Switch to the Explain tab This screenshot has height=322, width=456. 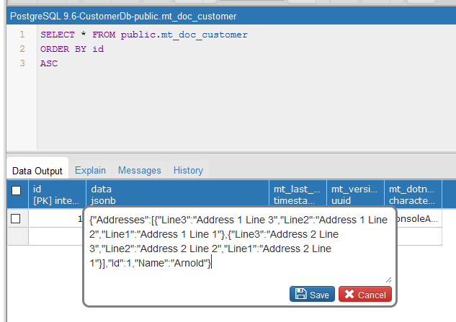click(90, 171)
